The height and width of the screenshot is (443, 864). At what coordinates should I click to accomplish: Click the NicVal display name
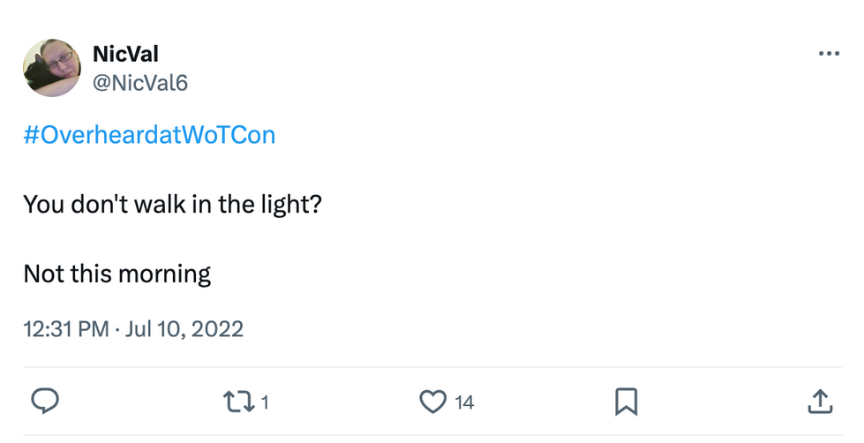tap(125, 54)
